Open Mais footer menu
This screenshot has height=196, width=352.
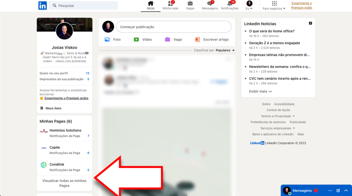pos(300,134)
